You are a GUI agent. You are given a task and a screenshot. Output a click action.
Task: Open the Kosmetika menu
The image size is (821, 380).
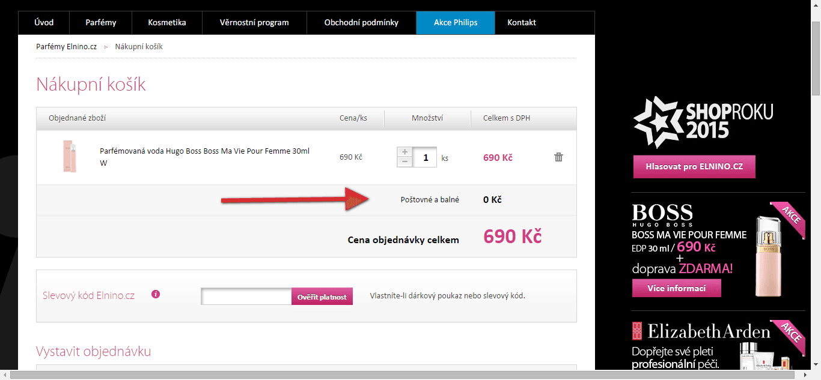167,23
